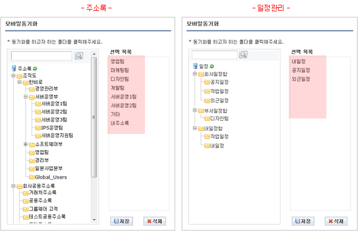
Task: Select 외근일정 in the 일정관리 선택 목록
Action: (x=301, y=79)
